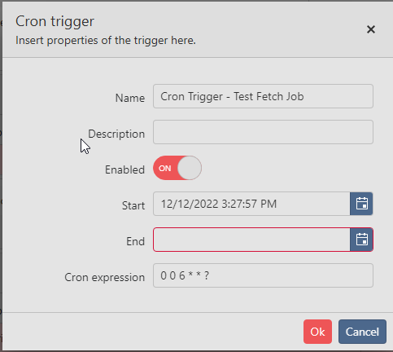Screen dimensions: 393x352
Task: Click the ON text inside the switch
Action: pos(165,169)
